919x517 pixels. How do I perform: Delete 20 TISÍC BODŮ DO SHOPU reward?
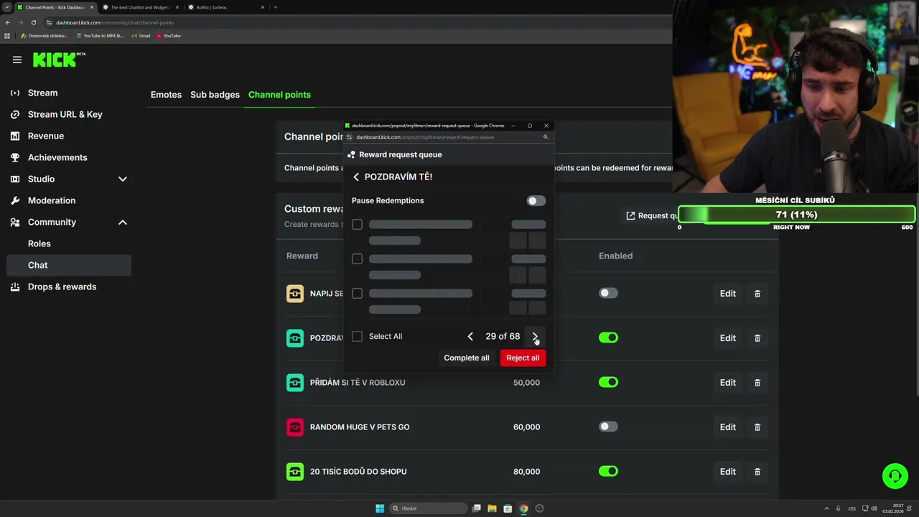pyautogui.click(x=757, y=471)
